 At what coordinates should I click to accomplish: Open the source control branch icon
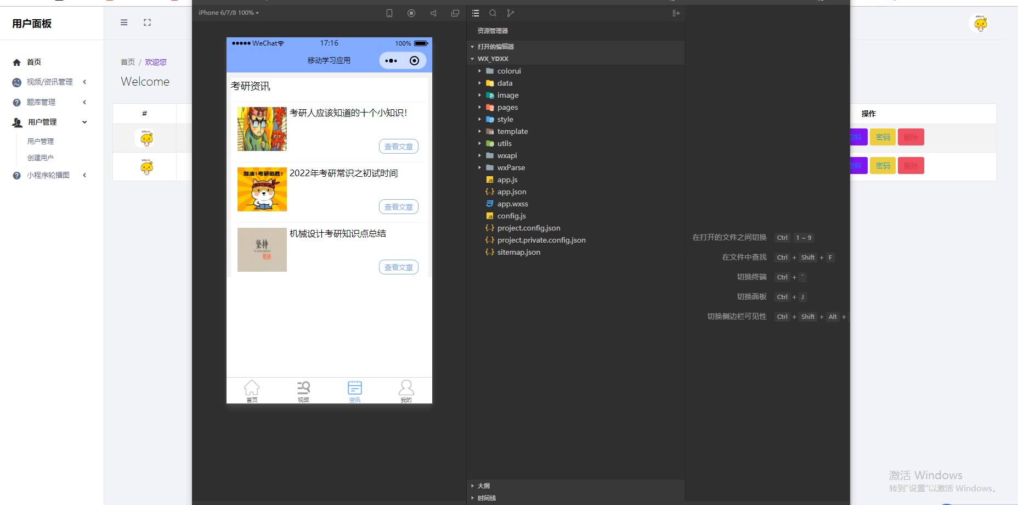click(511, 13)
